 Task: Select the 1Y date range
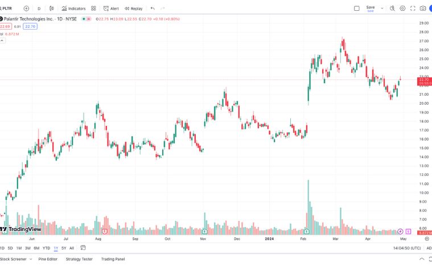(56, 248)
